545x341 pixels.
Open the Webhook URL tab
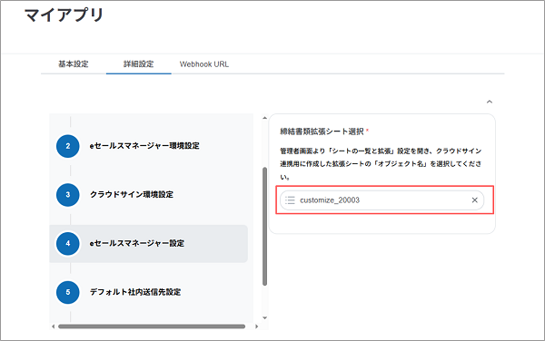tap(204, 64)
